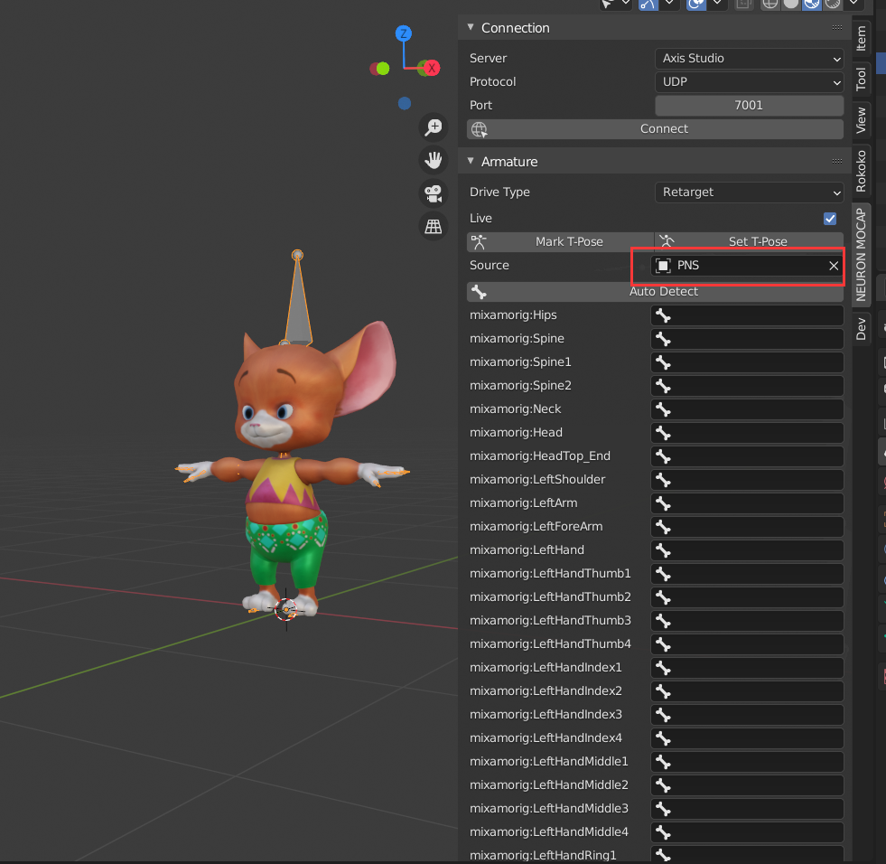The width and height of the screenshot is (886, 864).
Task: Click bone icon in mixamorig:Hips field
Action: click(664, 315)
